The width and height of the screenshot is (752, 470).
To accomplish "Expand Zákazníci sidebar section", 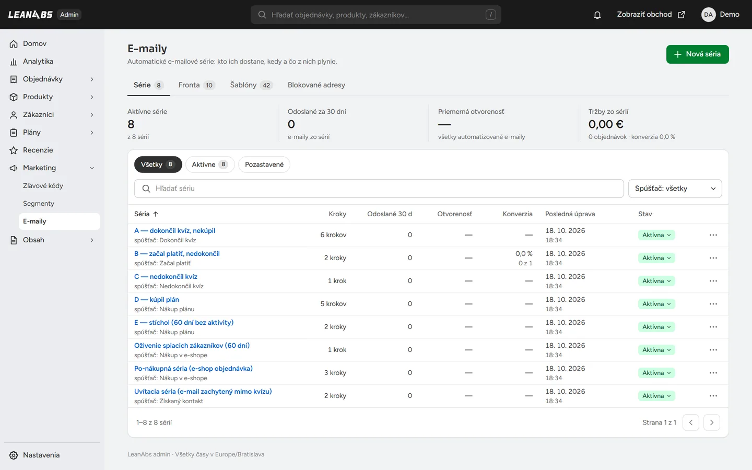I will click(x=92, y=115).
